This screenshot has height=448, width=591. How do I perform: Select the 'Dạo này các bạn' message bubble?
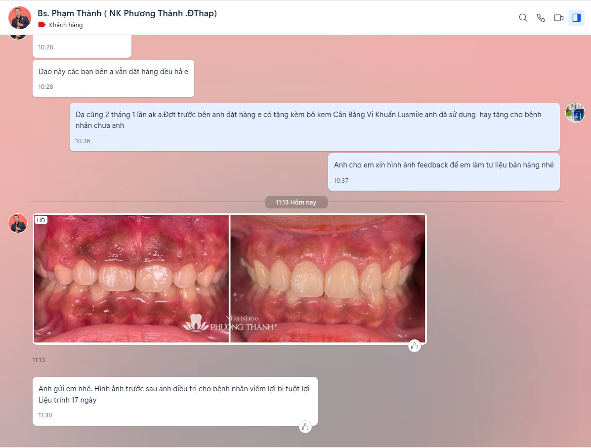(x=113, y=78)
